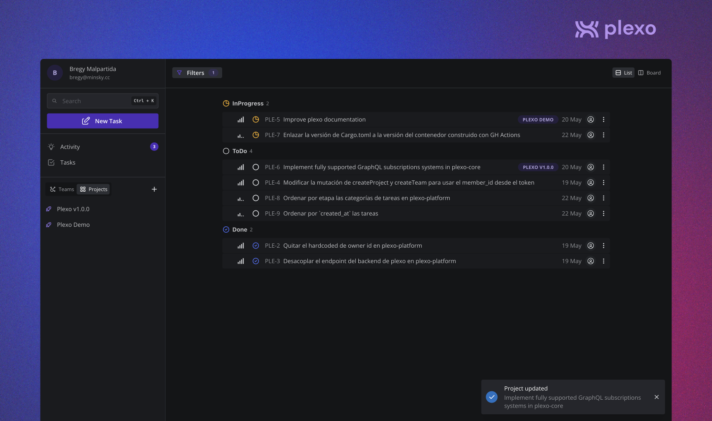The width and height of the screenshot is (712, 421).
Task: Open assignee icon for PLE-9 task
Action: coord(590,213)
